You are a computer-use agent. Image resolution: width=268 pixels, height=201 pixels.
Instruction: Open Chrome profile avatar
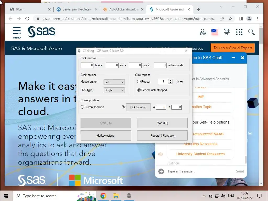pyautogui.click(x=249, y=19)
